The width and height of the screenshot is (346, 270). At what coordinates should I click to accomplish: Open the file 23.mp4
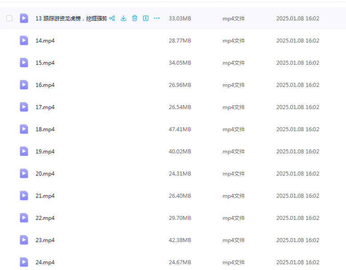click(x=45, y=240)
